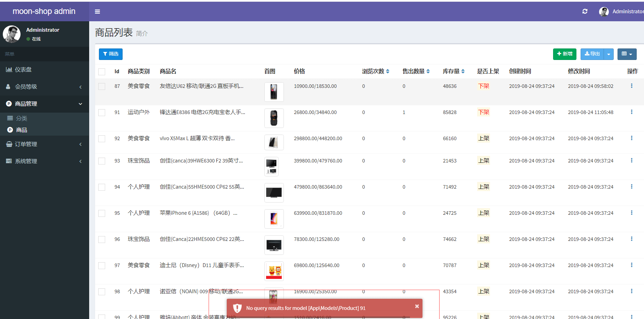644x319 pixels.
Task: Click stock value 21453
Action: coord(450,161)
